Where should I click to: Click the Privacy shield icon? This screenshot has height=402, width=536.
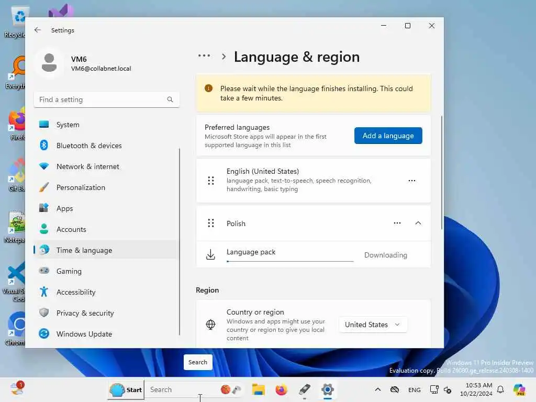coord(44,312)
